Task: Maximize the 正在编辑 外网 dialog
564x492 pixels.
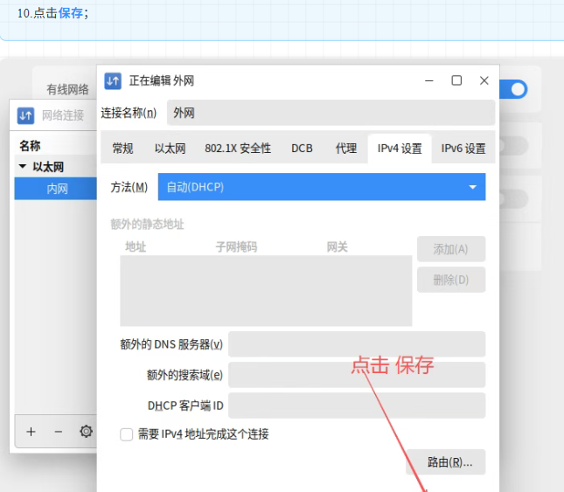Action: (x=456, y=80)
